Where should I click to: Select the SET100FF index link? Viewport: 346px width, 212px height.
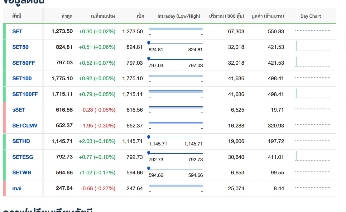[25, 94]
